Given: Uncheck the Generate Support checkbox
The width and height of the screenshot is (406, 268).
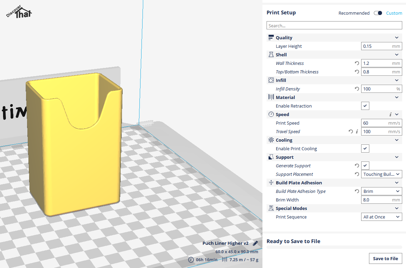Looking at the screenshot, I should (365, 166).
